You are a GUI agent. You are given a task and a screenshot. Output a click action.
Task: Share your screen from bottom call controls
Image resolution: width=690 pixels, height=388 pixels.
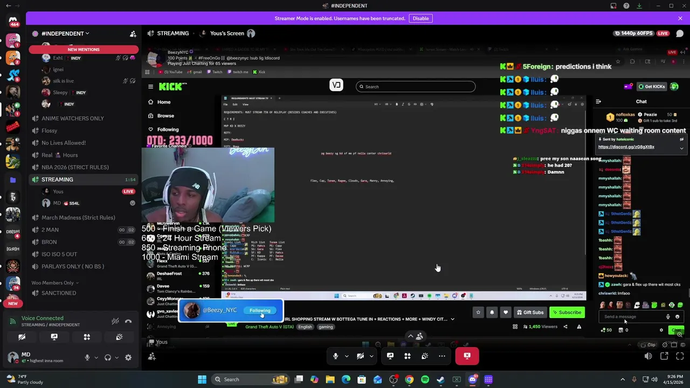[390, 356]
